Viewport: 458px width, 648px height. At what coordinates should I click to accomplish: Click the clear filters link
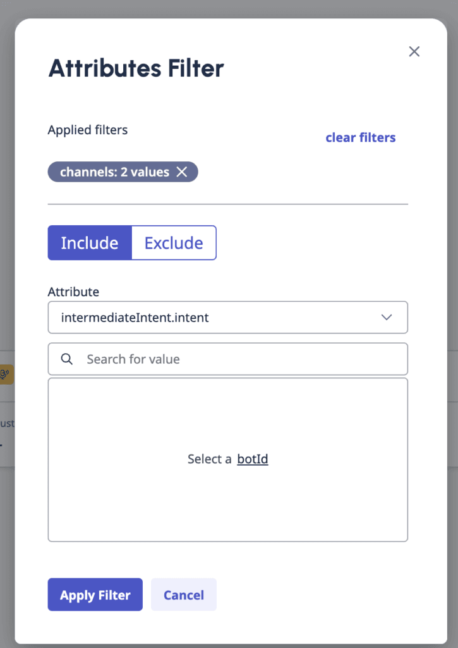click(x=360, y=137)
